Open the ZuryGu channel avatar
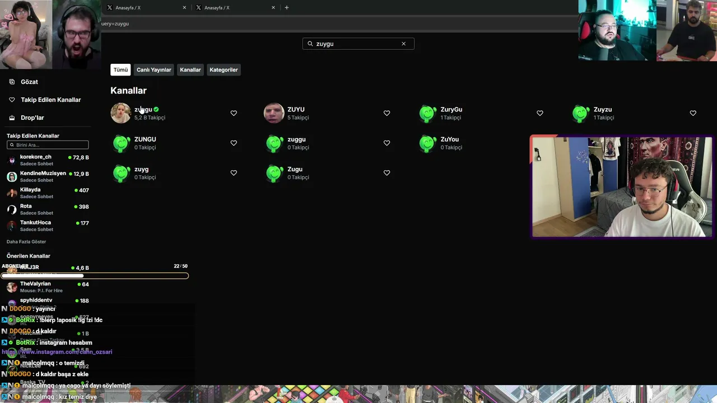Screen dimensions: 717x403 click(427, 113)
